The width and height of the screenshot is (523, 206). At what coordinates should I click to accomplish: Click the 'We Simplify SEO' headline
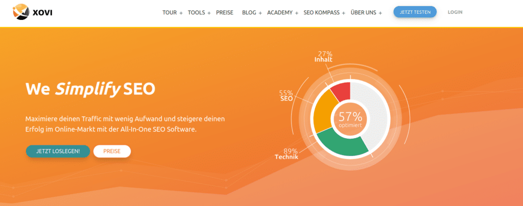click(x=90, y=89)
